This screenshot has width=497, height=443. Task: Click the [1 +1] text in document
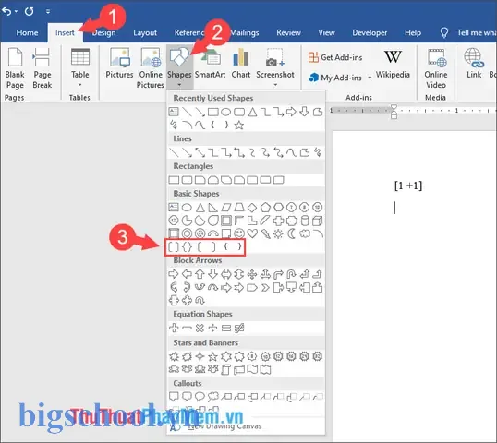408,186
